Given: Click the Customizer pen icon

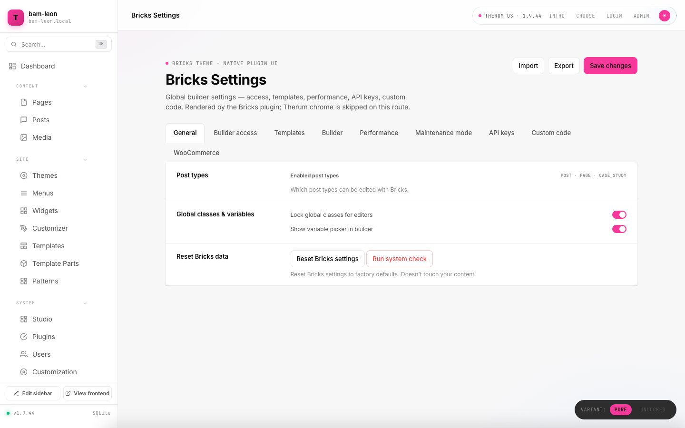Looking at the screenshot, I should 24,228.
